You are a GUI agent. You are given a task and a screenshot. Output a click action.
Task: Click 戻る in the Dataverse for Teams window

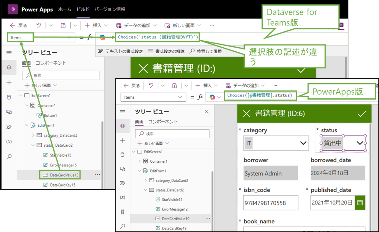point(19,25)
